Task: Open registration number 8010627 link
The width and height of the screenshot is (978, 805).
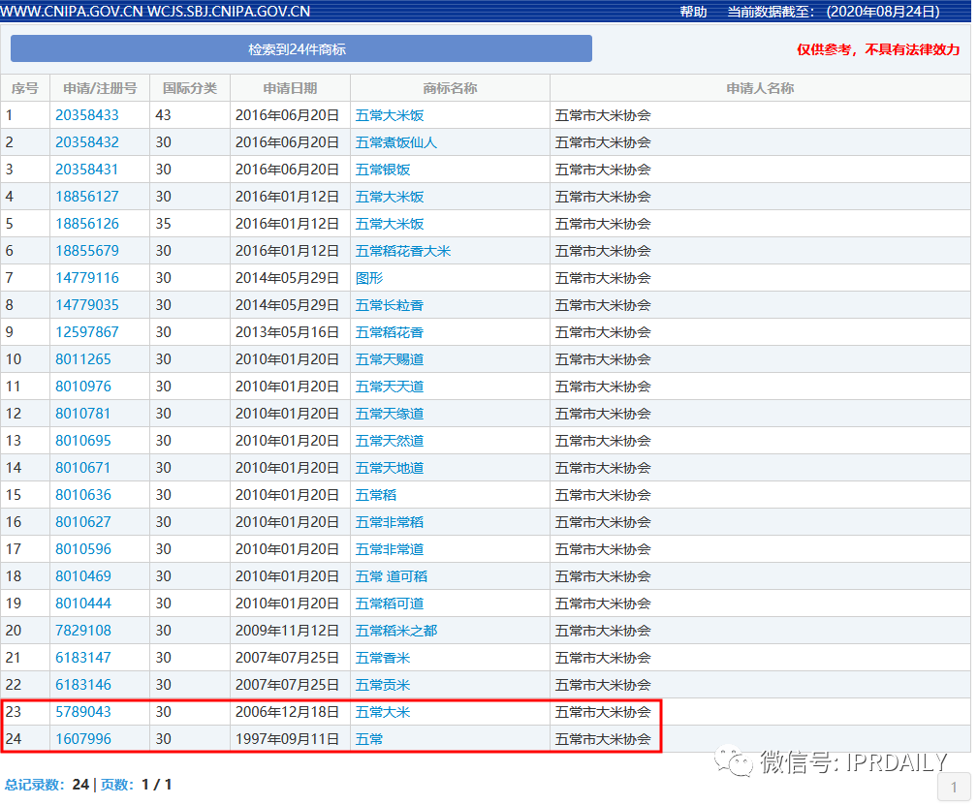Action: [x=83, y=522]
